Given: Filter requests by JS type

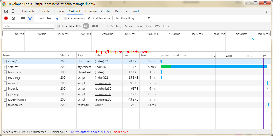Looking at the screenshot, I should click(x=103, y=26).
